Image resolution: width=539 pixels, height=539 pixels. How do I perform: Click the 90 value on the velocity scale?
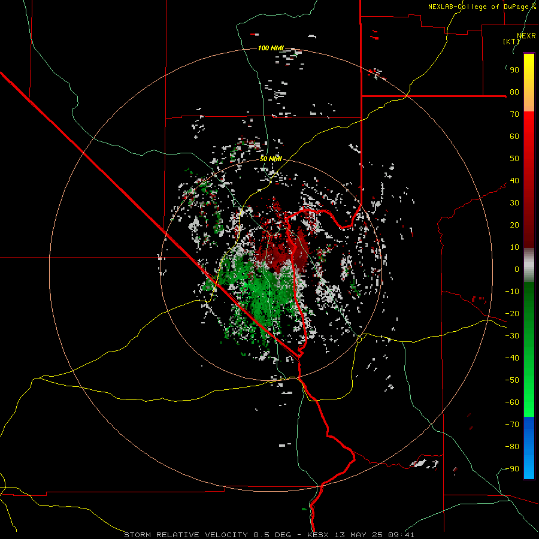[514, 70]
